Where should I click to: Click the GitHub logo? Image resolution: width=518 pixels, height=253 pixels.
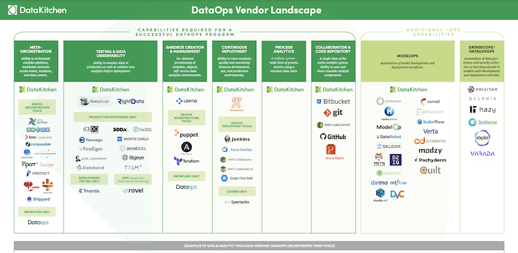333,137
